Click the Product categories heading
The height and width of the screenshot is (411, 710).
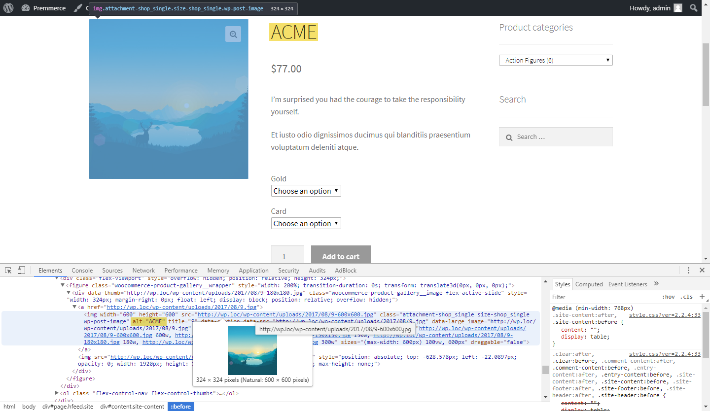pos(536,28)
